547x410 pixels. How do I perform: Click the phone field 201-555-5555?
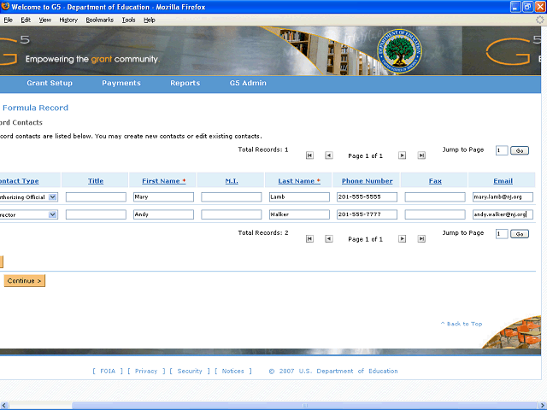point(367,197)
